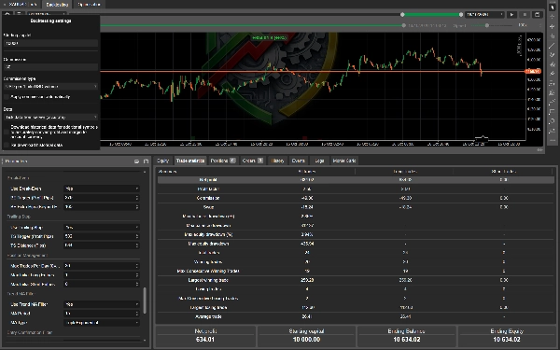Toggle Download historical data for additional symbols checkbox
Image resolution: width=560 pixels, height=350 pixels.
(7, 132)
